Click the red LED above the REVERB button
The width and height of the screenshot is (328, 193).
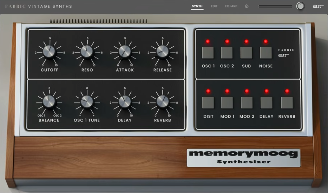(287, 91)
